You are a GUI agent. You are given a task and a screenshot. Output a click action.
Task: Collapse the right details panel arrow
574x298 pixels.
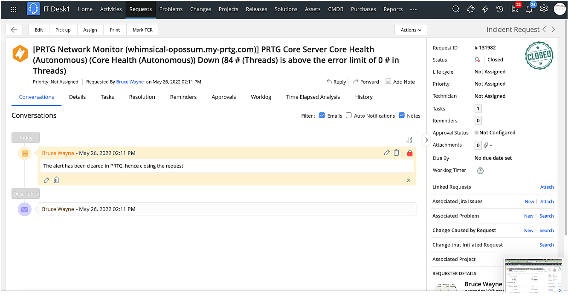pos(426,140)
